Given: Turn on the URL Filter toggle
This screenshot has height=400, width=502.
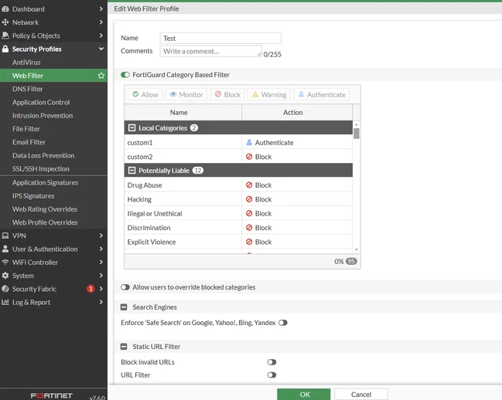Looking at the screenshot, I should click(271, 375).
